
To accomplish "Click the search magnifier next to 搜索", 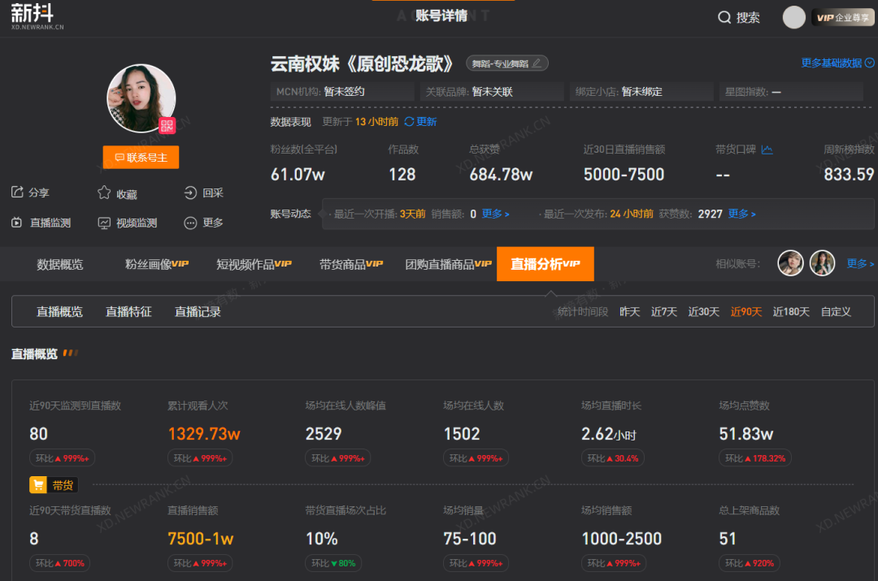I will pos(723,17).
